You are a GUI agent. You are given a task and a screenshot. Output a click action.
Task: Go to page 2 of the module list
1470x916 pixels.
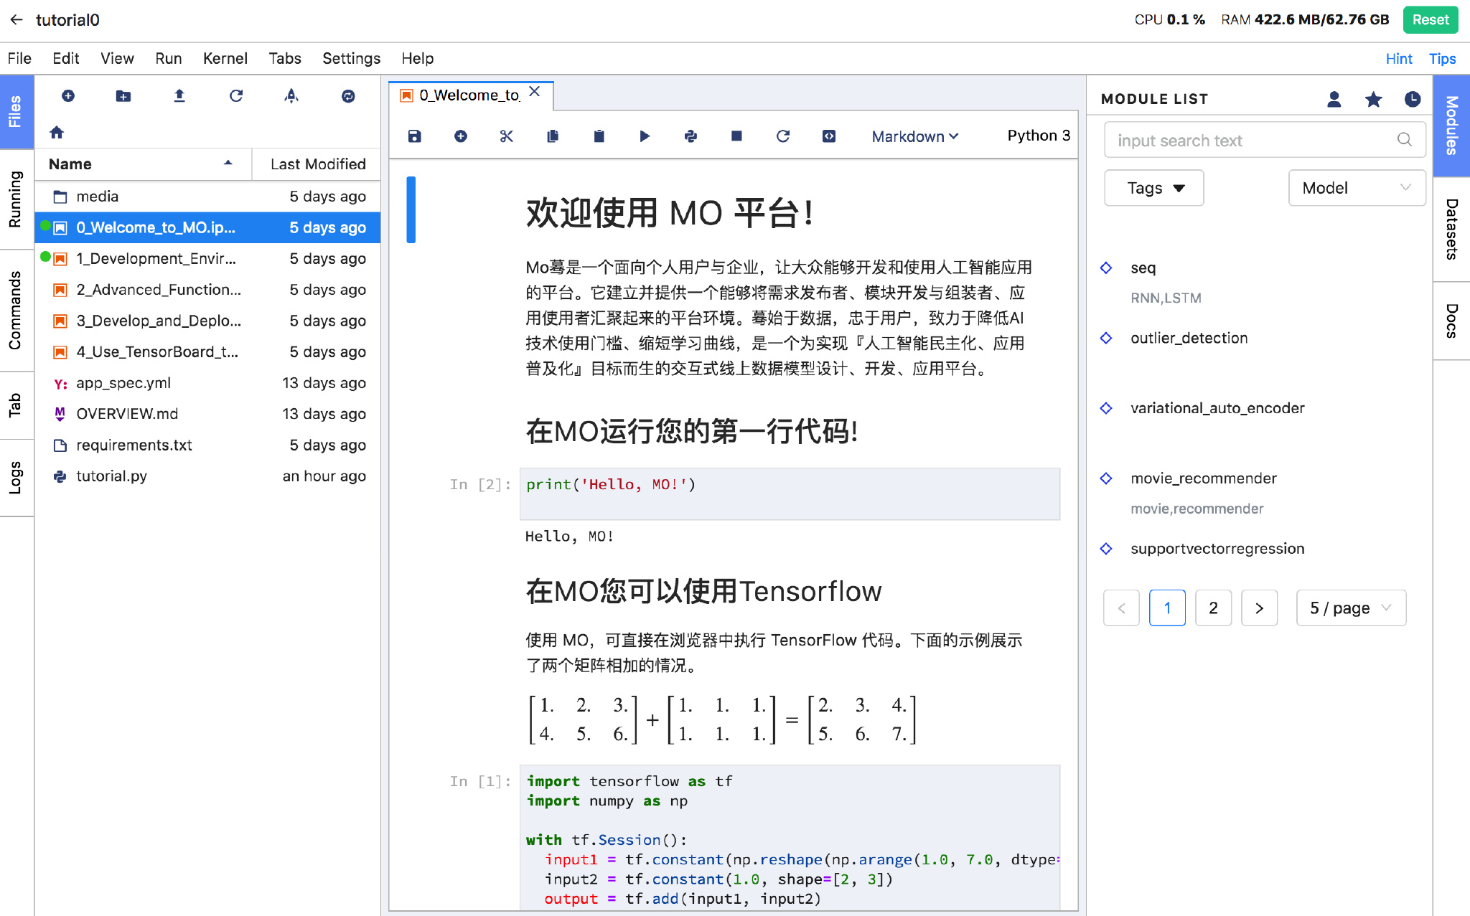tap(1213, 608)
